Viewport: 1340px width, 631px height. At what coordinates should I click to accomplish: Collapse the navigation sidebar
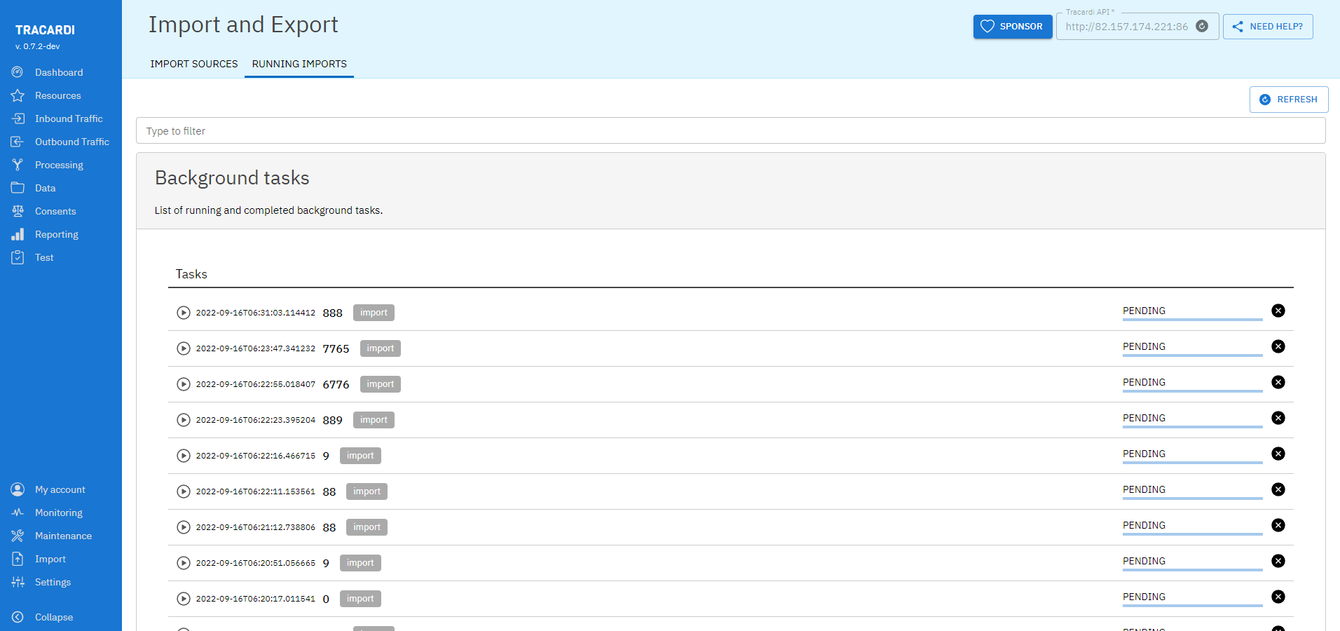[x=54, y=617]
